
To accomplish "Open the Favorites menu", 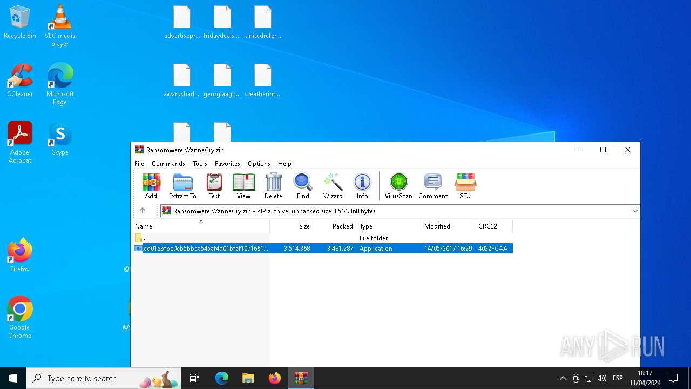I will pos(227,163).
